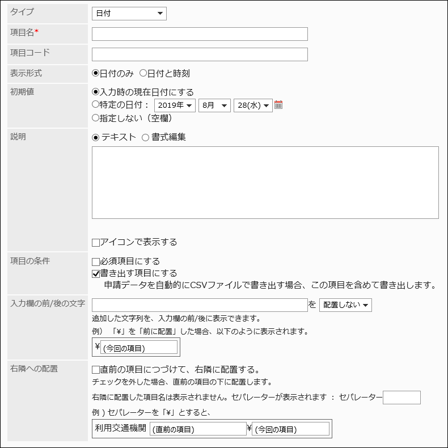Select the 特定の日付 radio option
The height and width of the screenshot is (448, 448).
click(95, 104)
